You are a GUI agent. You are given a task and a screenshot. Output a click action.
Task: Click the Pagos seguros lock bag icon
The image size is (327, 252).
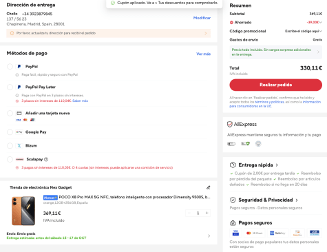[233, 222]
